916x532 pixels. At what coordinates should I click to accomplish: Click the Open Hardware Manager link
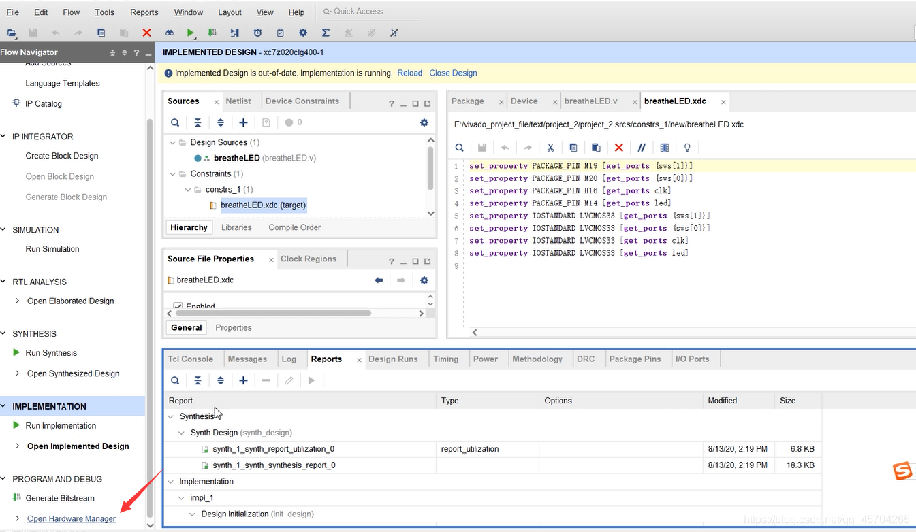(72, 518)
